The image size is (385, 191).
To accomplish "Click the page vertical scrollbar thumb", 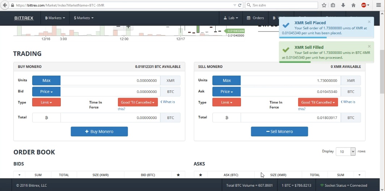I will 382,72.
